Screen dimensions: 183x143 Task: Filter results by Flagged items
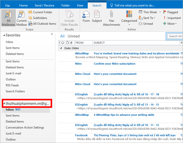171,12
